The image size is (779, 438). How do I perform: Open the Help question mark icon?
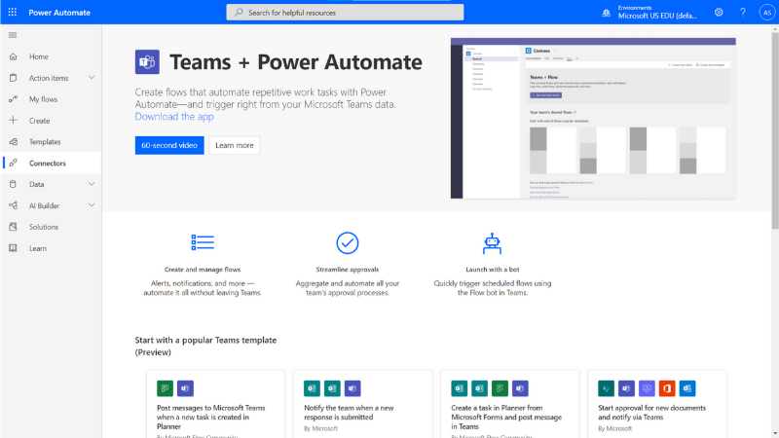click(x=743, y=13)
